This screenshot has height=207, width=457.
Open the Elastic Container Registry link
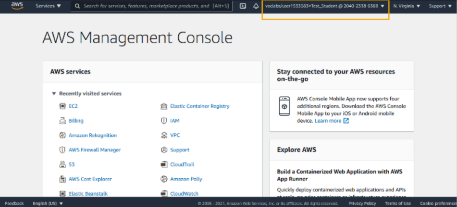tap(199, 106)
